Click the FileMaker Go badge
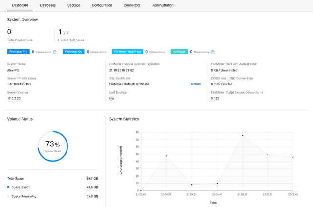This screenshot has height=207, width=313. 73,52
